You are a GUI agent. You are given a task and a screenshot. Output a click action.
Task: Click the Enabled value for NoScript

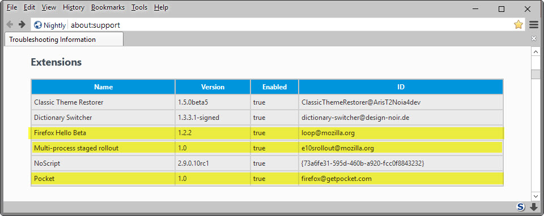(x=274, y=163)
